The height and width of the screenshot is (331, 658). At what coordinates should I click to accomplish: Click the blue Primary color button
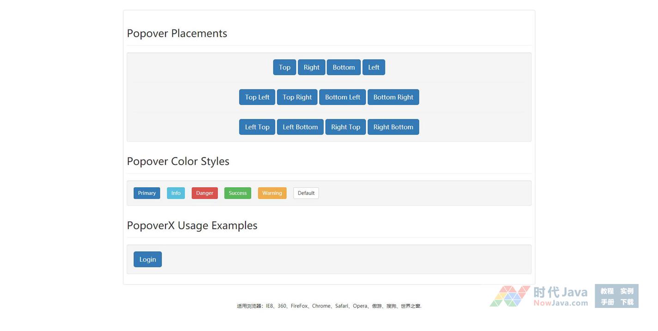[x=147, y=193]
